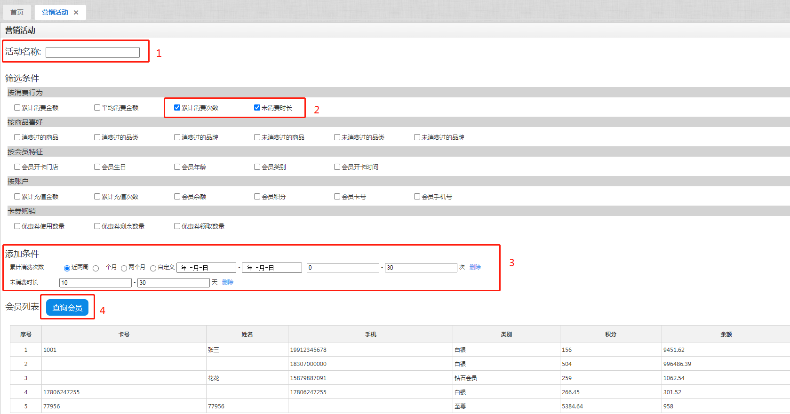The width and height of the screenshot is (790, 414).
Task: Check the 累计充值金额 checkbox
Action: click(x=17, y=197)
